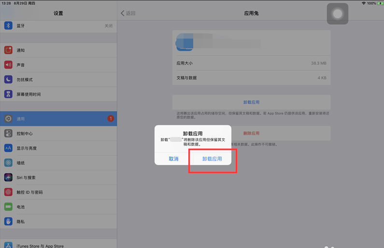Tap the blurred app icon thumbnail
This screenshot has height=248, width=384.
click(x=185, y=42)
